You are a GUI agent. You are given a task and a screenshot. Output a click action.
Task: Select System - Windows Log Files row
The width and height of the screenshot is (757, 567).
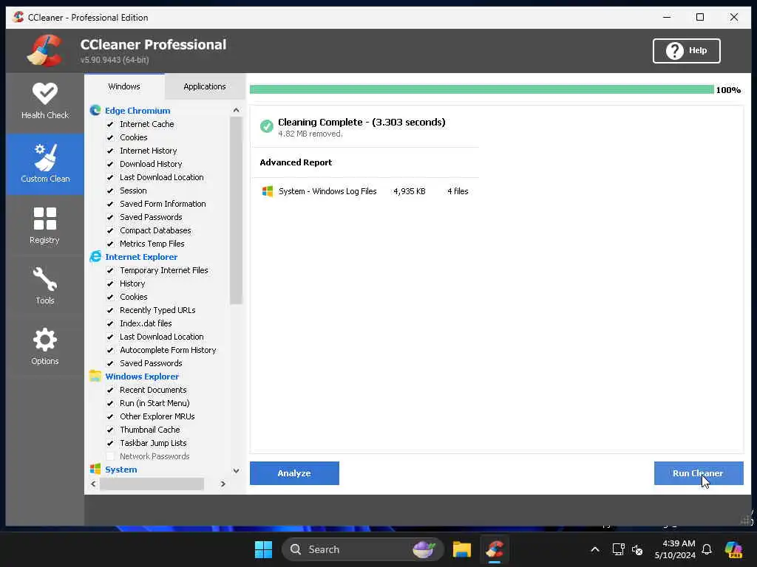pyautogui.click(x=365, y=191)
